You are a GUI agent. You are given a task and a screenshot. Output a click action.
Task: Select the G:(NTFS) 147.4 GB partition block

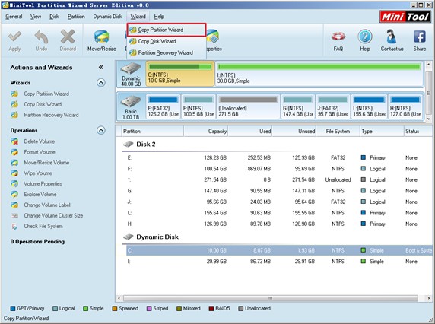[298, 106]
